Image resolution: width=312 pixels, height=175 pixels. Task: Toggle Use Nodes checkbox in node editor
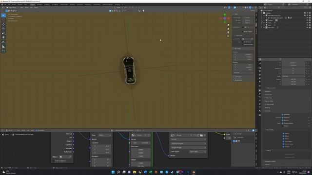37,131
